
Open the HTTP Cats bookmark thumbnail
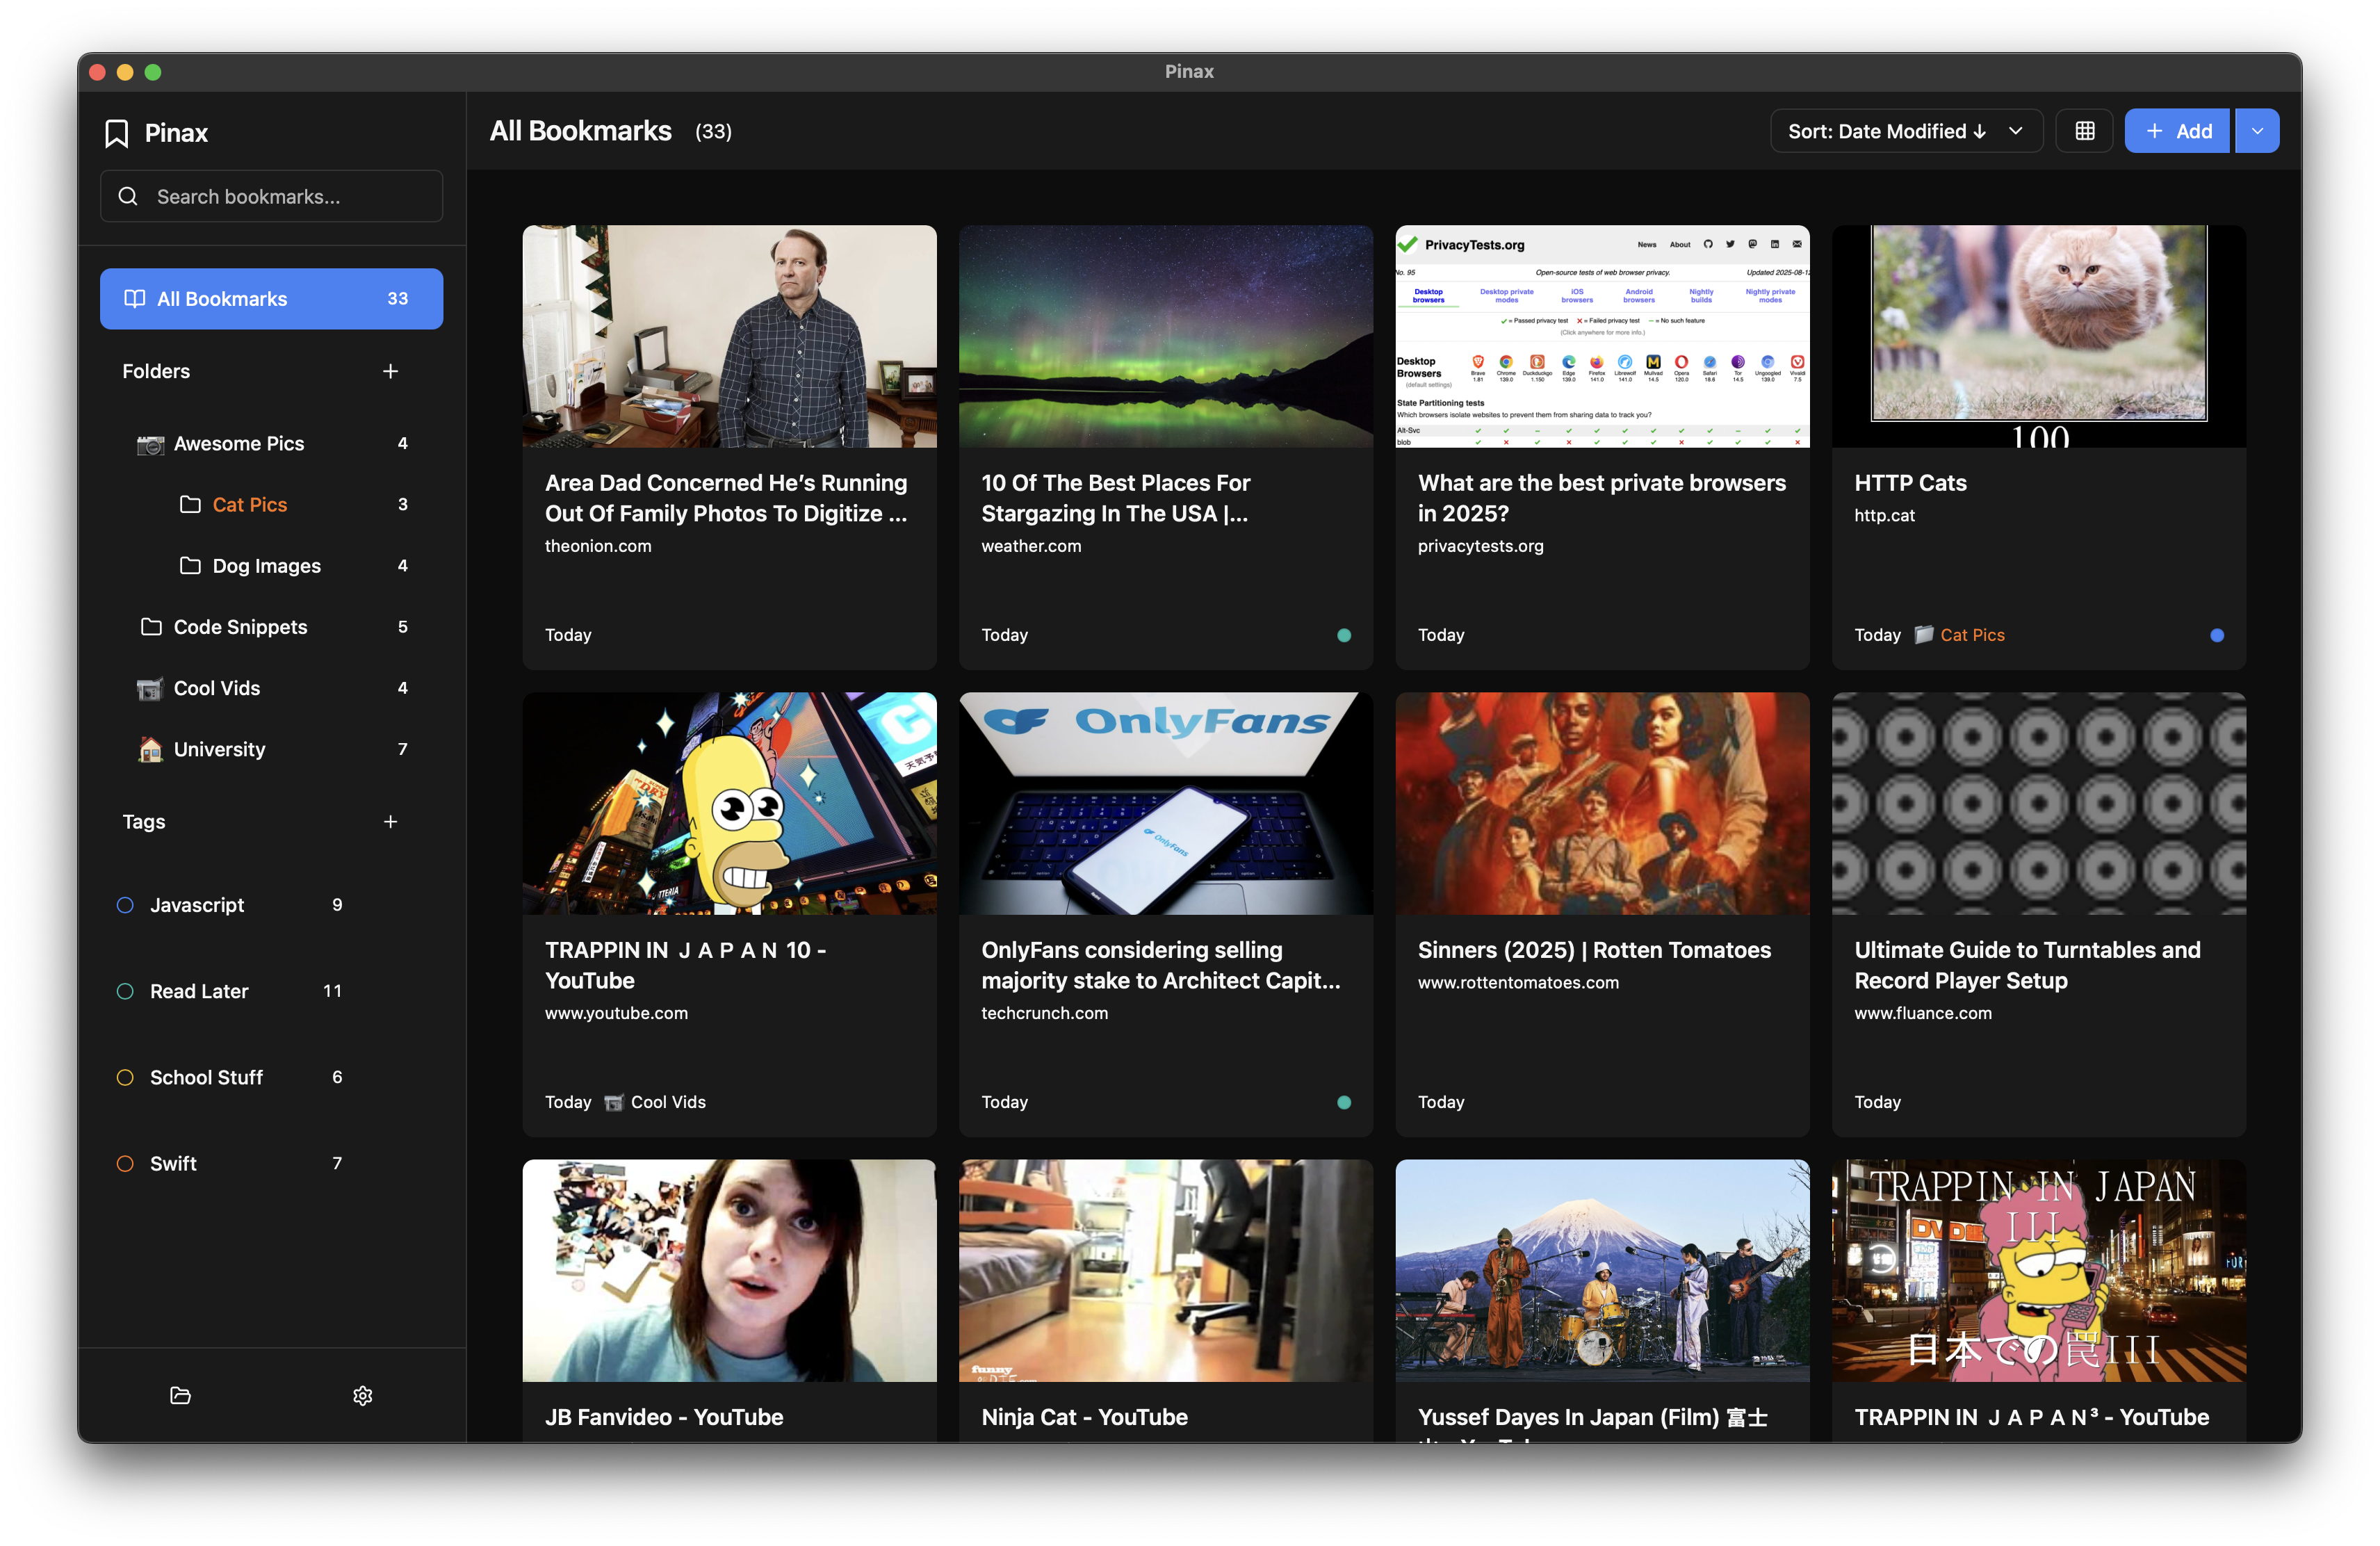pyautogui.click(x=2037, y=335)
